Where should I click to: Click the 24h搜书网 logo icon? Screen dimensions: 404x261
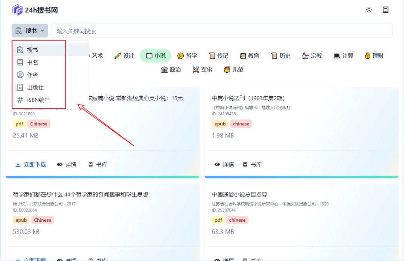[18, 10]
